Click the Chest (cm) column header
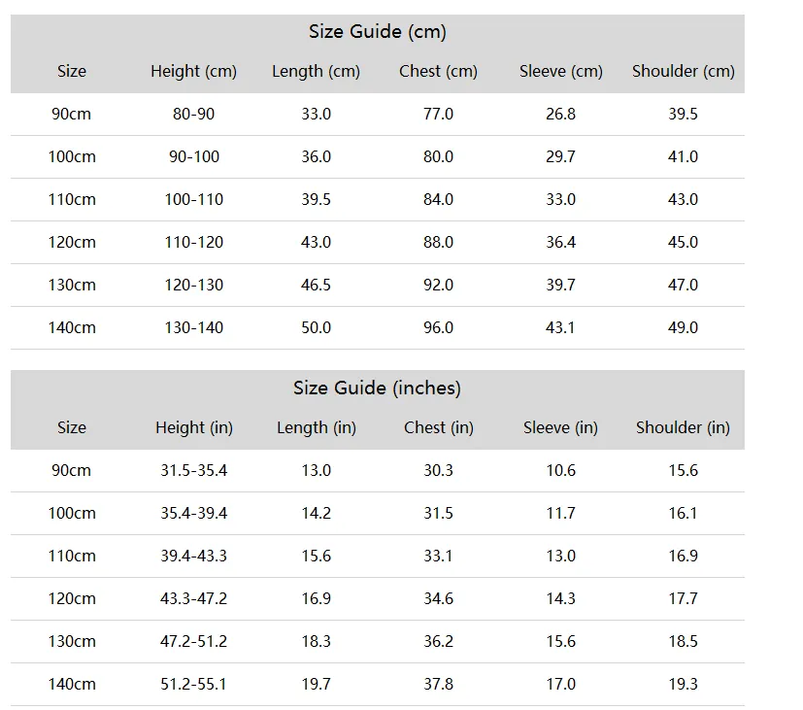Screen dimensions: 803x710 [438, 71]
